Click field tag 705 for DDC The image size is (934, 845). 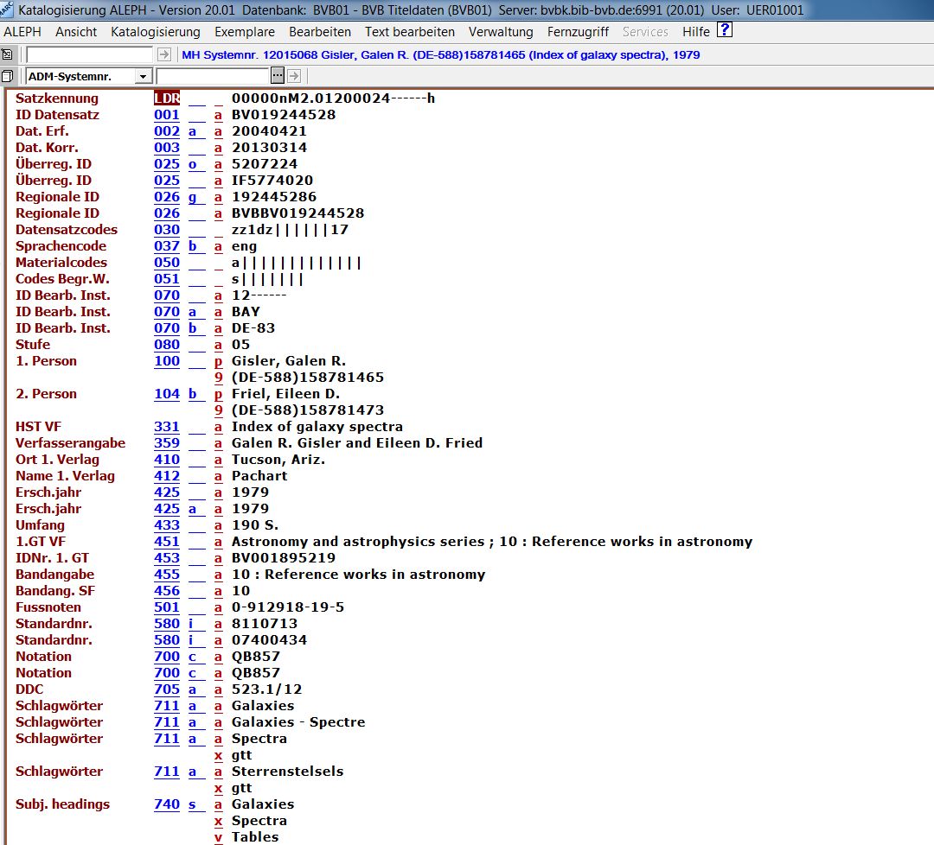coord(167,689)
